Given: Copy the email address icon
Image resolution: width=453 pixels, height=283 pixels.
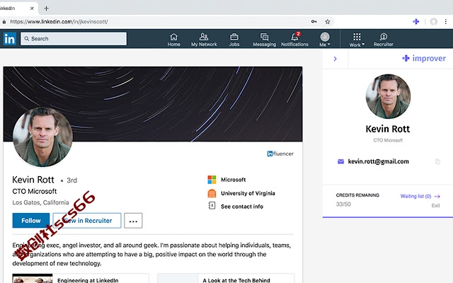Looking at the screenshot, I should pyautogui.click(x=437, y=161).
